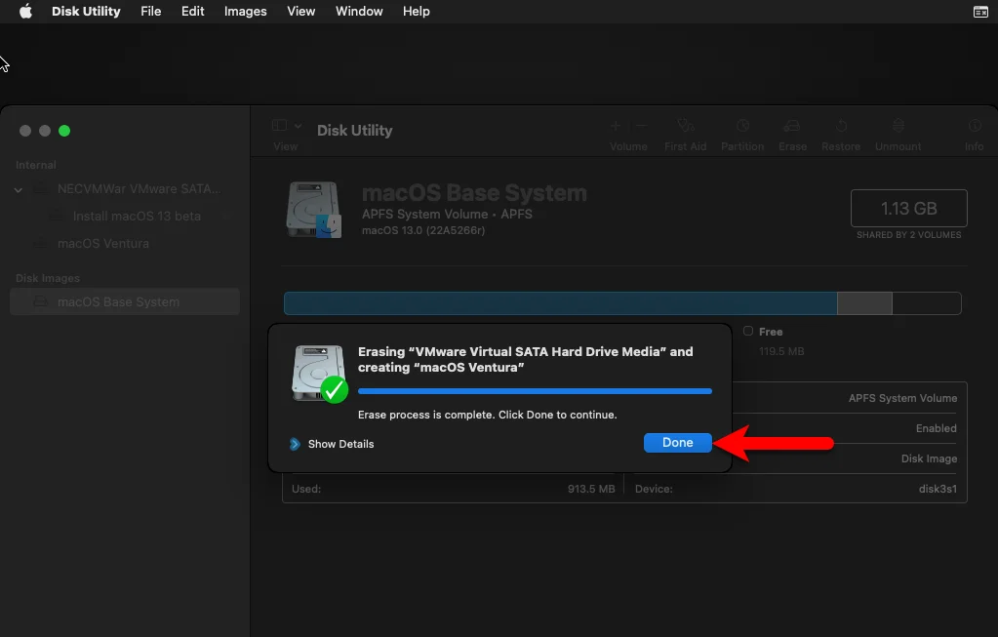The image size is (998, 637).
Task: Click the add Volume plus icon
Action: pyautogui.click(x=616, y=126)
